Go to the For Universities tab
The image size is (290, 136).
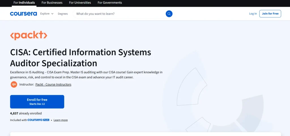(80, 3)
